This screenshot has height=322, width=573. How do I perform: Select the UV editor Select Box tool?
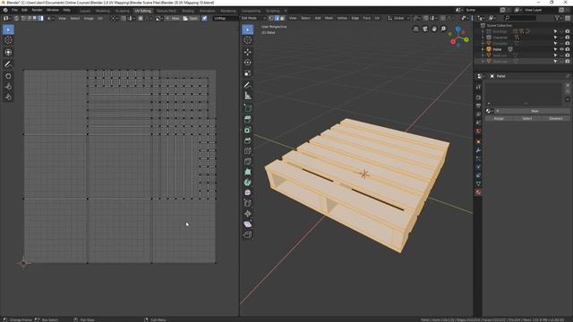tap(8, 30)
